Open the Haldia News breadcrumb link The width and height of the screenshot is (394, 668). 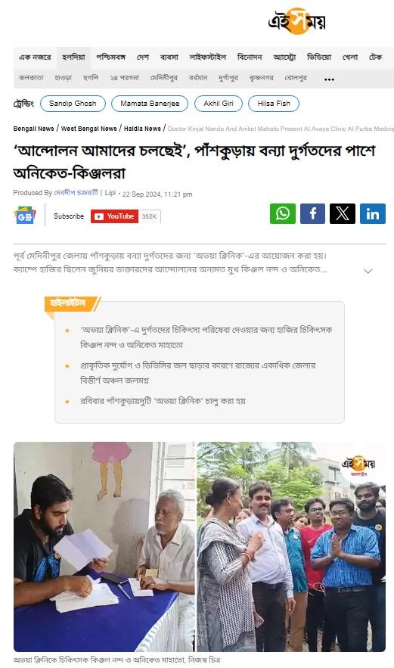coord(142,129)
